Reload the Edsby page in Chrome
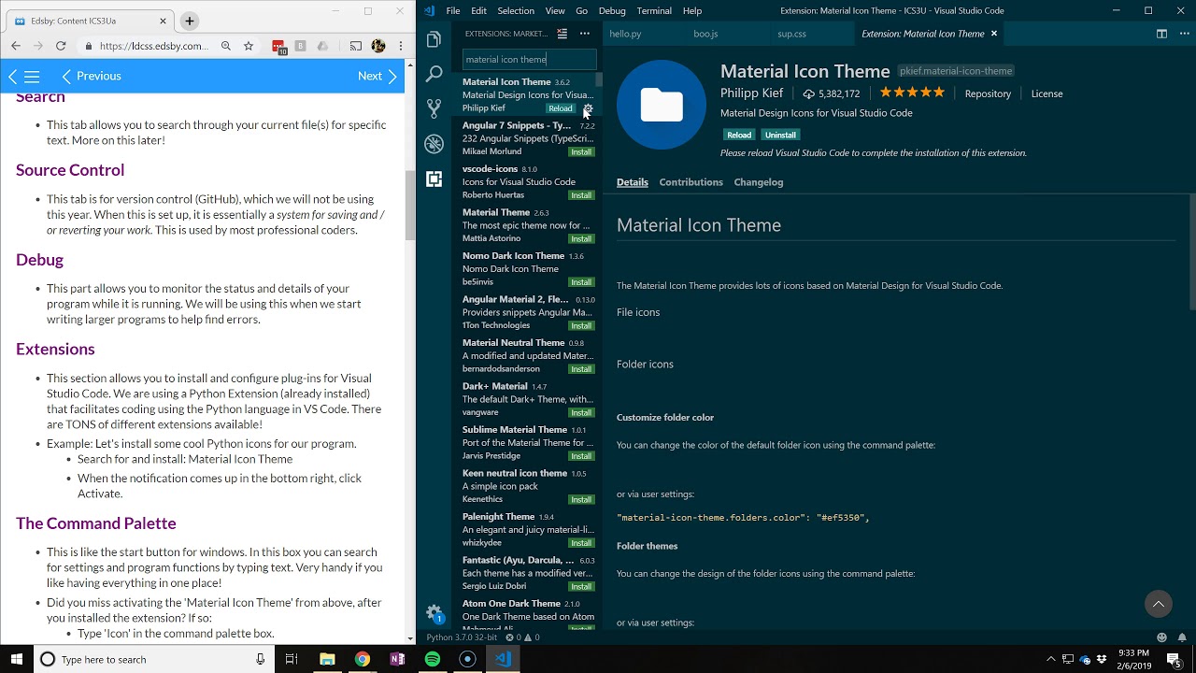Screen dimensions: 1196x673 pos(61,46)
